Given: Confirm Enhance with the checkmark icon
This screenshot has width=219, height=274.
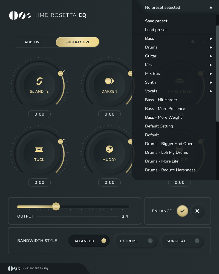Looking at the screenshot, I should 182,211.
